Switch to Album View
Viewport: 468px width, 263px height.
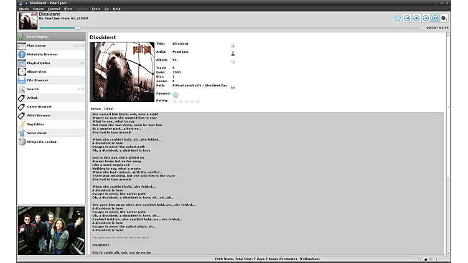[36, 72]
